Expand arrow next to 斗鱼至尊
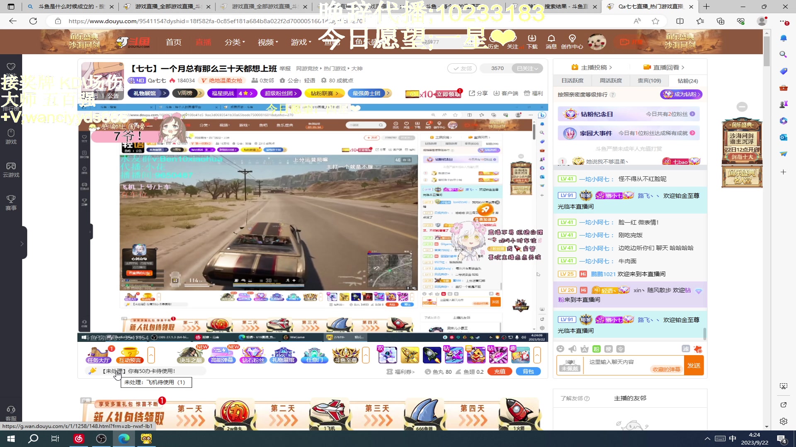The image size is (796, 447). coord(366,355)
